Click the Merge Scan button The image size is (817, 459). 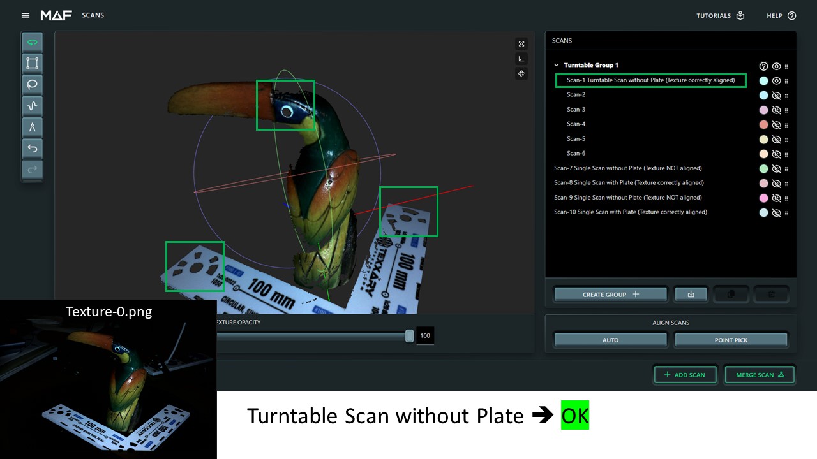point(759,375)
